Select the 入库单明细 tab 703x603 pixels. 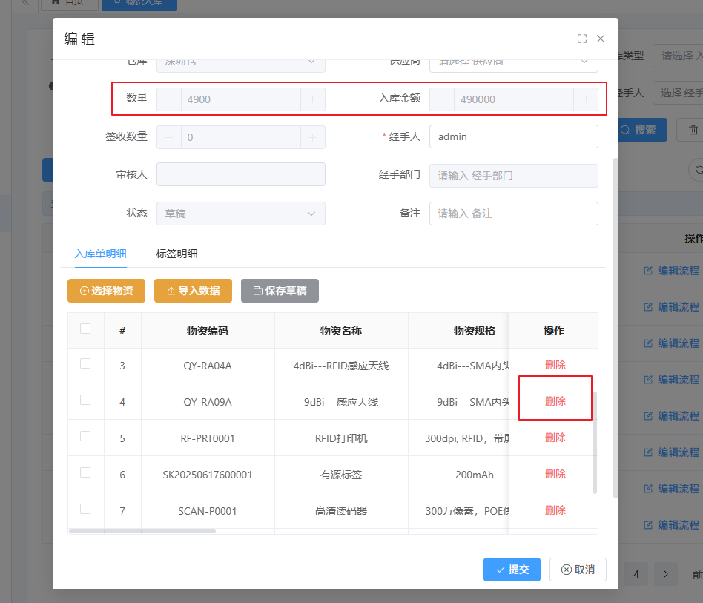pyautogui.click(x=100, y=254)
